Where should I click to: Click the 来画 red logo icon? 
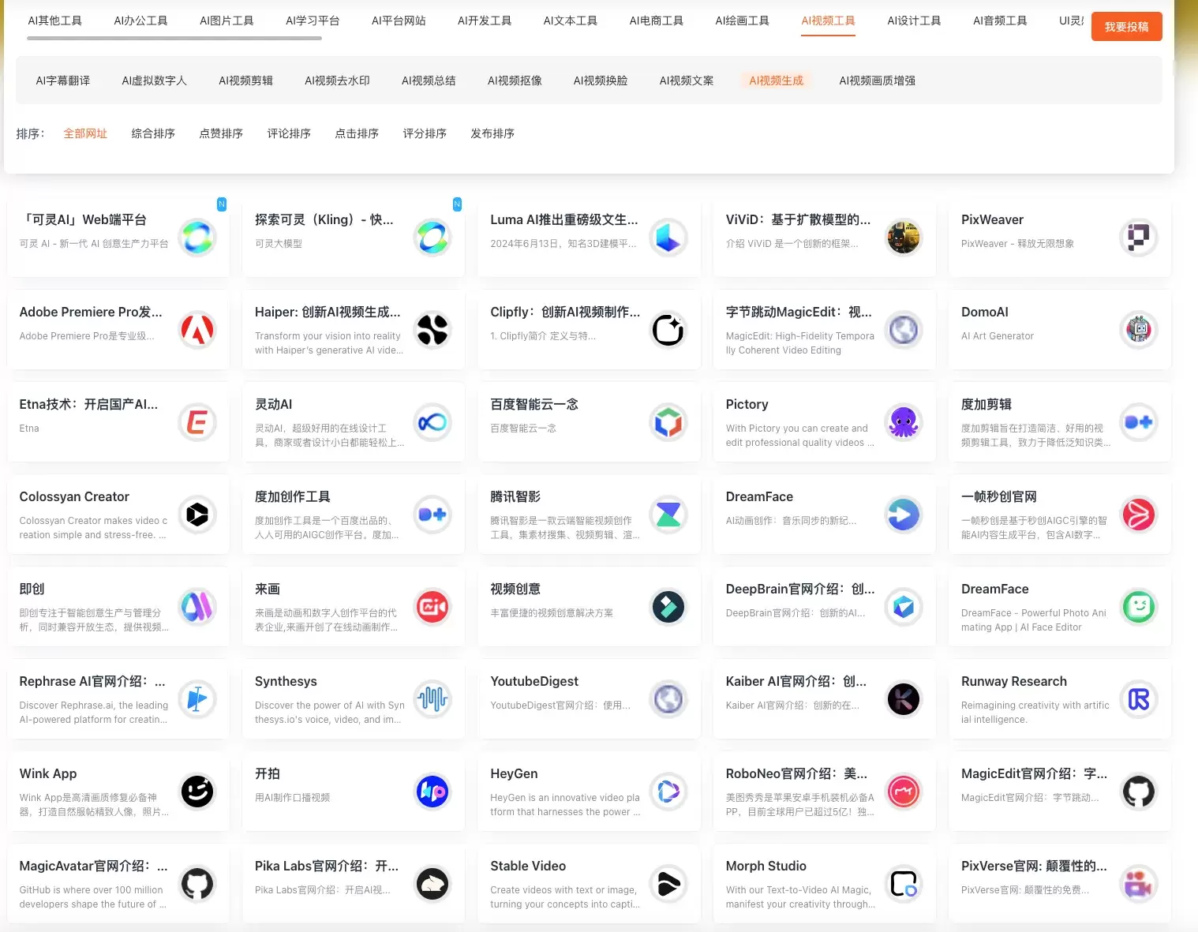(432, 607)
